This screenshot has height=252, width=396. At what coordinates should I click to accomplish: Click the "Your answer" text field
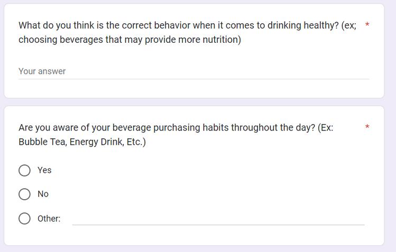(194, 71)
